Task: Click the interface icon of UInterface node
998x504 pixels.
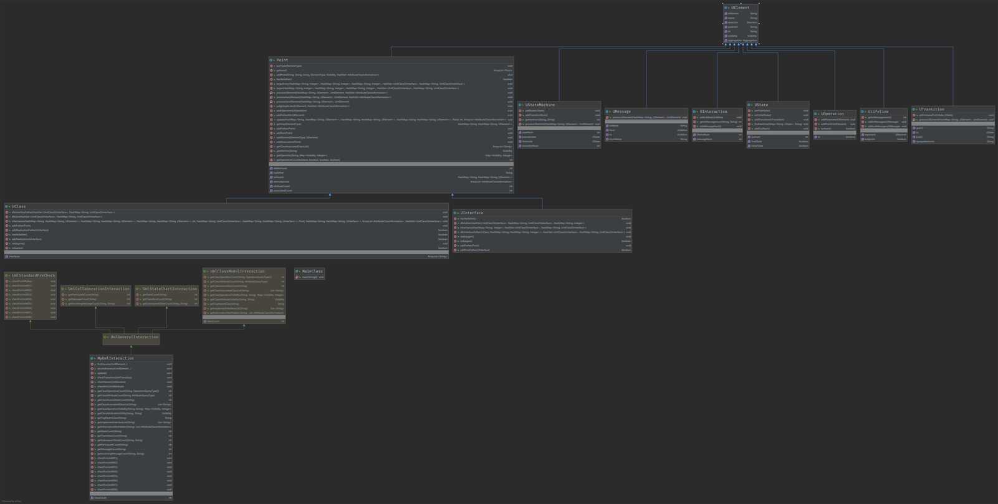Action: coord(456,212)
